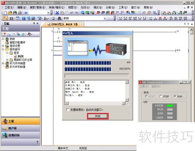This screenshot has height=151, width=195.
Task: Open the 工具 menu in GX Simulator2
Action: coord(144,86)
